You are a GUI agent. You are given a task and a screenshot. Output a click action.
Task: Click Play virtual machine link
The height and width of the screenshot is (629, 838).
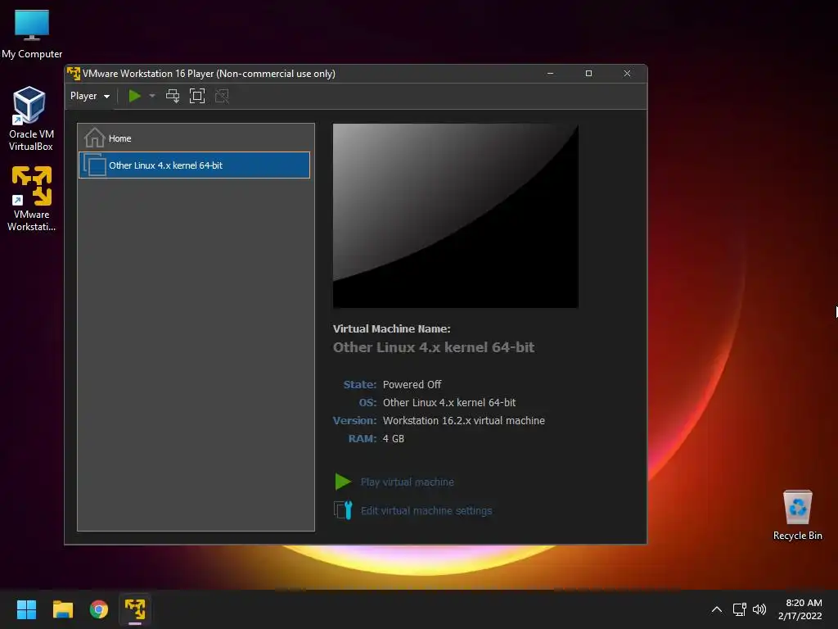point(408,482)
